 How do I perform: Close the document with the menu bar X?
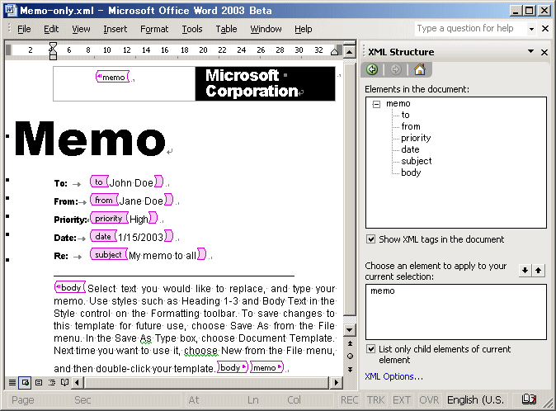click(545, 28)
